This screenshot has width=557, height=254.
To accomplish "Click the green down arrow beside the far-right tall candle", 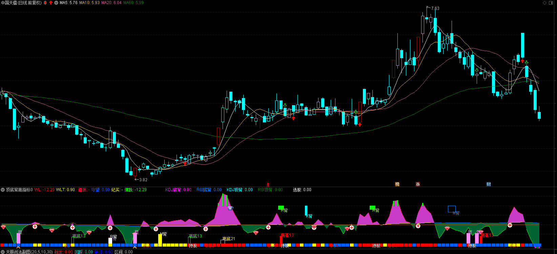I will point(527,63).
